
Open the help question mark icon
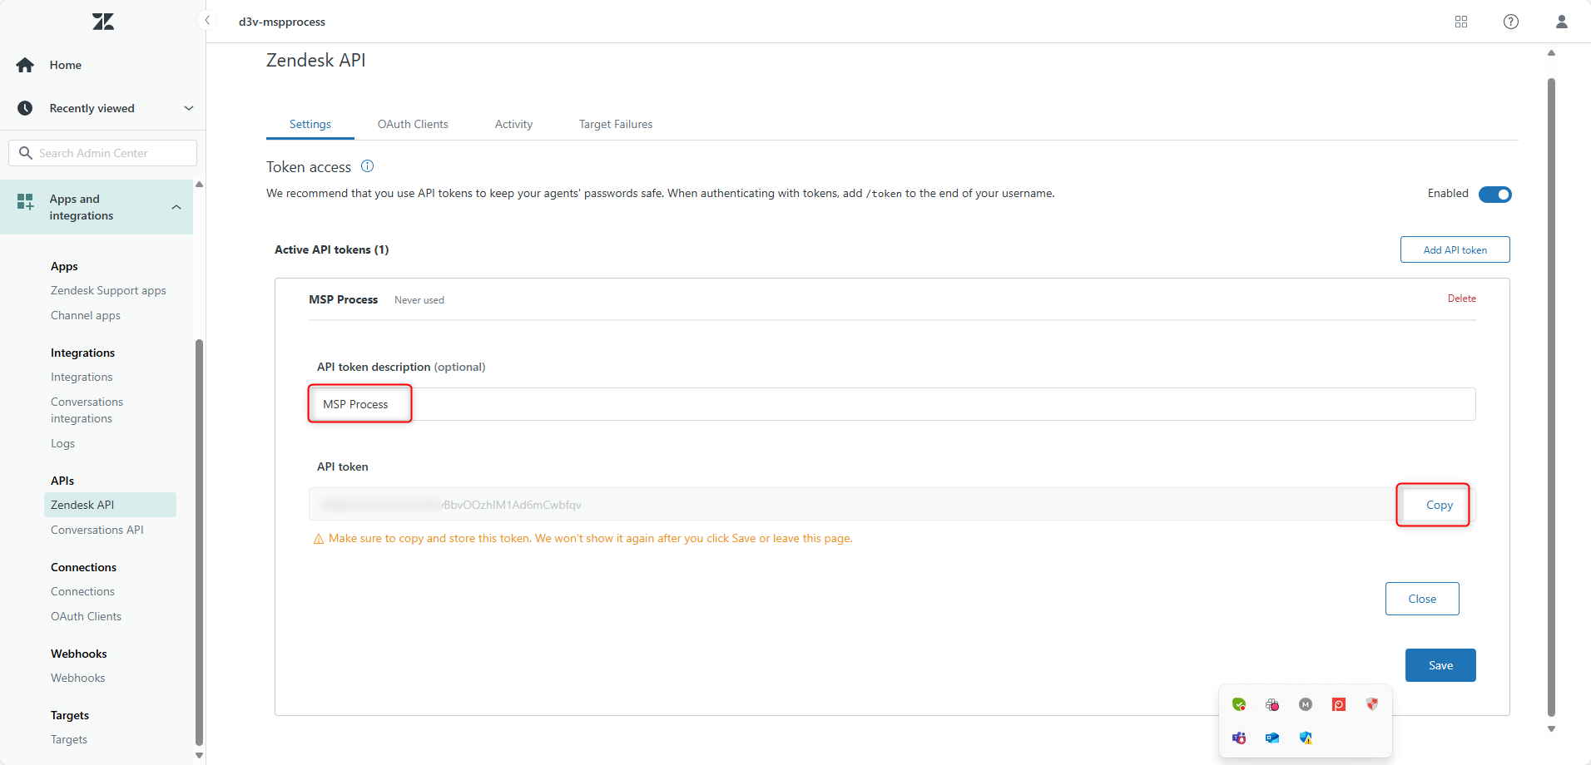coord(1511,22)
